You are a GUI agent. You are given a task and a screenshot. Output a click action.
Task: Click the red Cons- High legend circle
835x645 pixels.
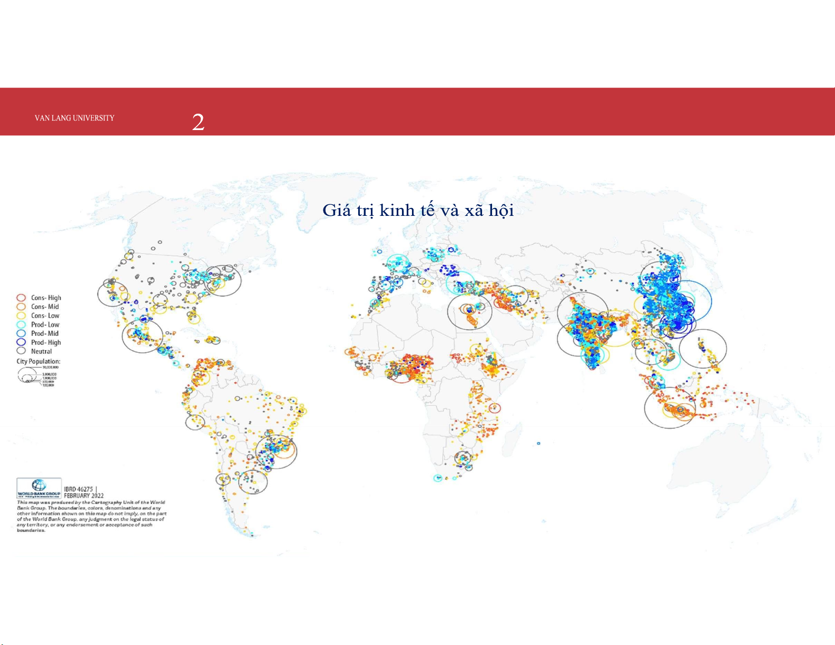click(x=21, y=298)
